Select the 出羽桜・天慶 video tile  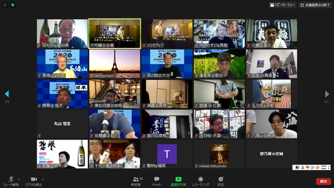[x=219, y=124]
